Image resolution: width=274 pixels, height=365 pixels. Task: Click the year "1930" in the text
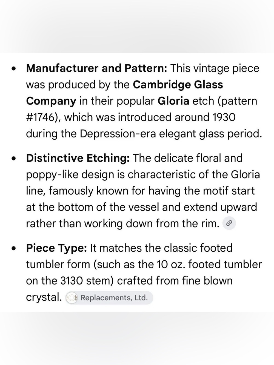tap(224, 117)
